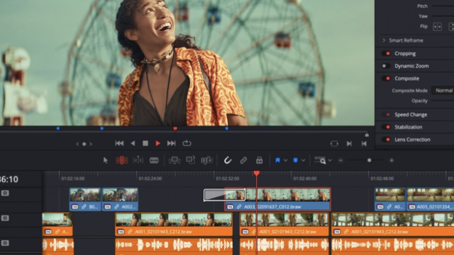Viewport: 454px width, 255px height.
Task: Turn off the Stabilization toggle
Action: [x=385, y=127]
